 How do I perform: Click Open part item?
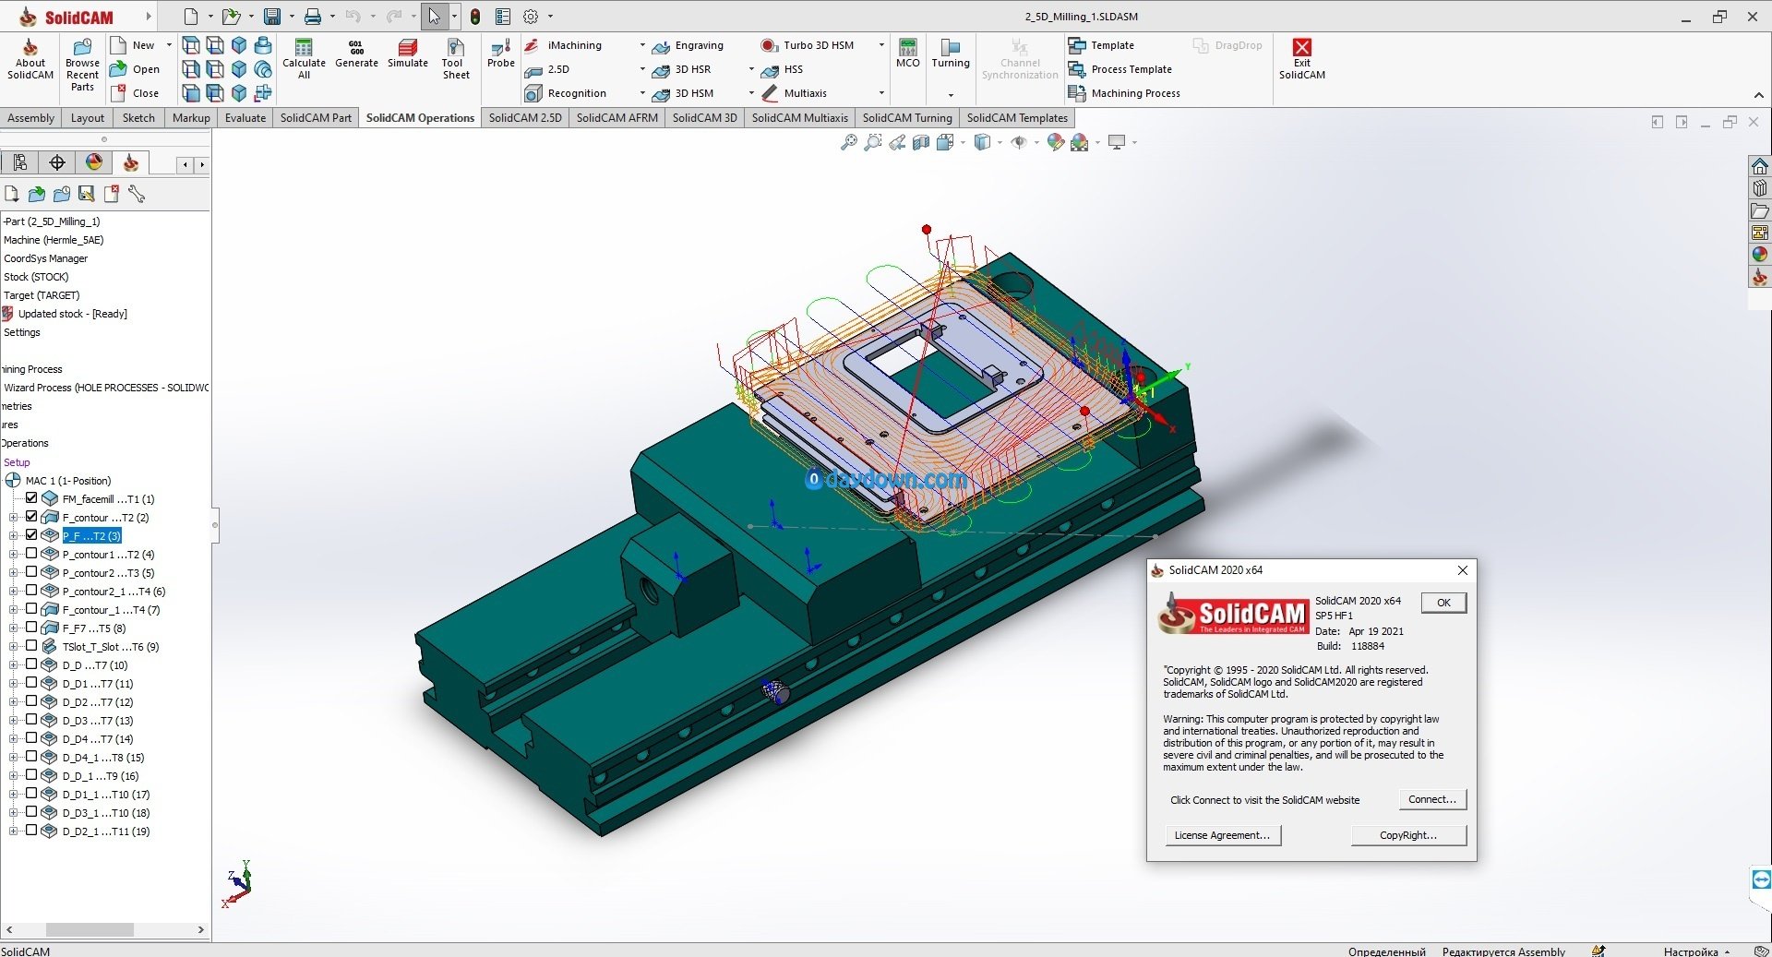[135, 69]
